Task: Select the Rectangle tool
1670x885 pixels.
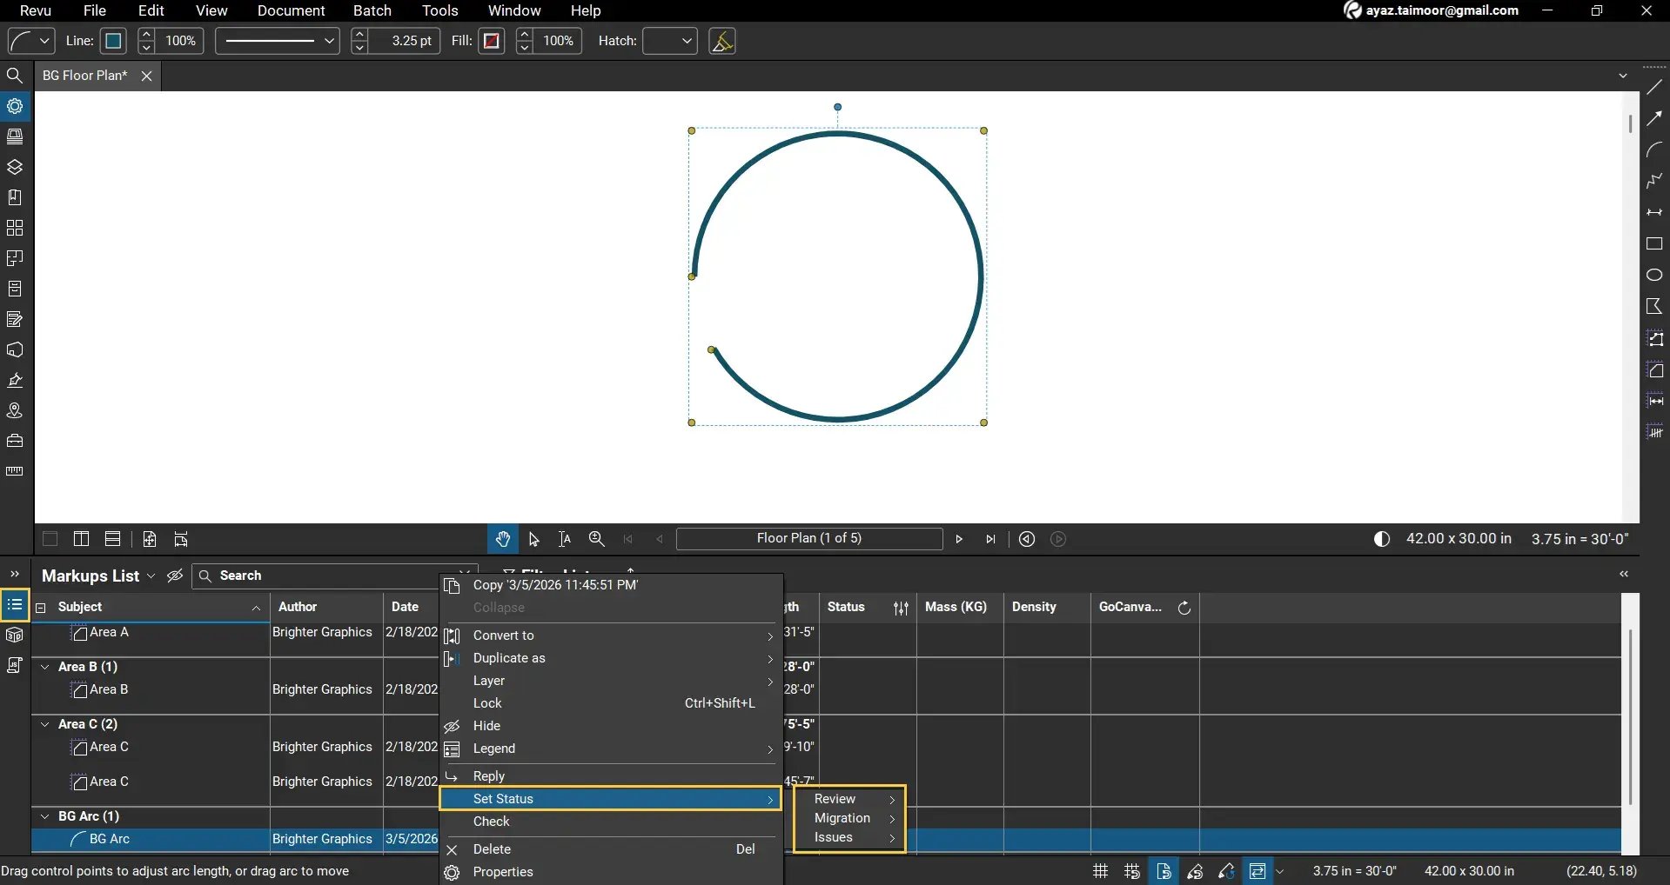Action: [x=1655, y=244]
